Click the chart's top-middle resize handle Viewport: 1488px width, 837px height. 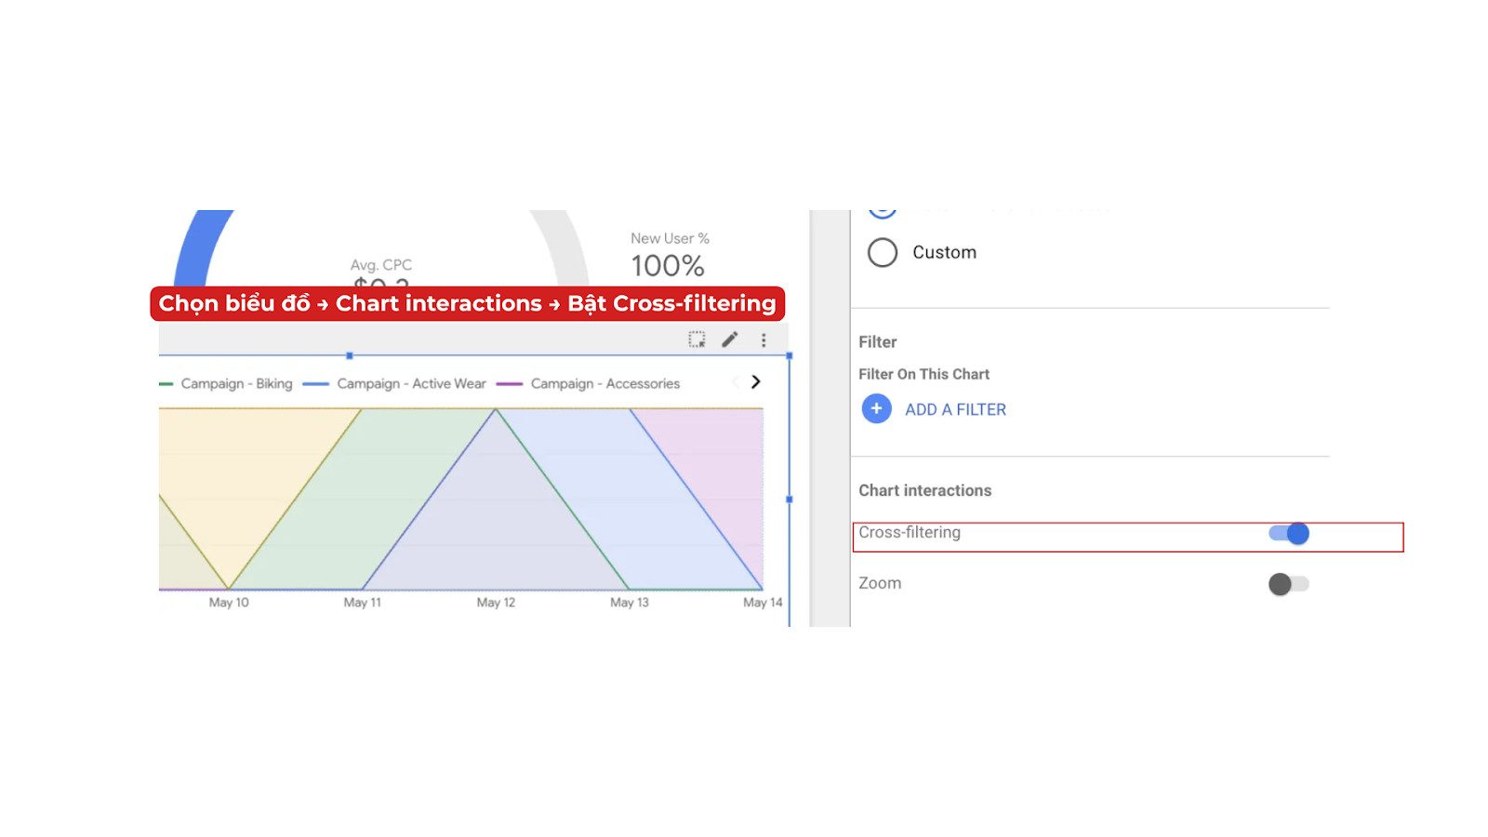[350, 355]
